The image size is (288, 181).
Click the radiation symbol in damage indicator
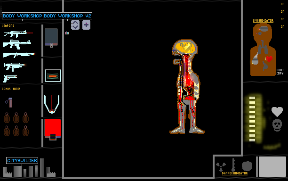pos(221,166)
